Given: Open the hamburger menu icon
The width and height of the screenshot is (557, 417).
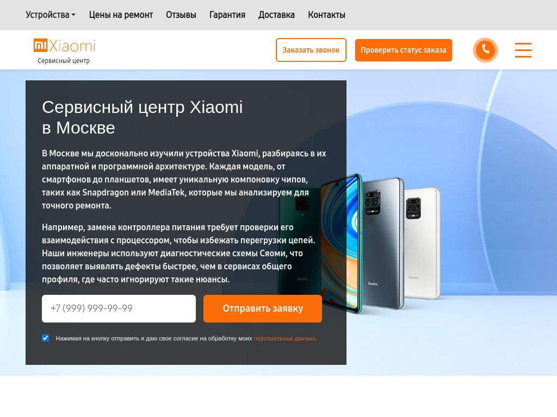Looking at the screenshot, I should pos(523,50).
